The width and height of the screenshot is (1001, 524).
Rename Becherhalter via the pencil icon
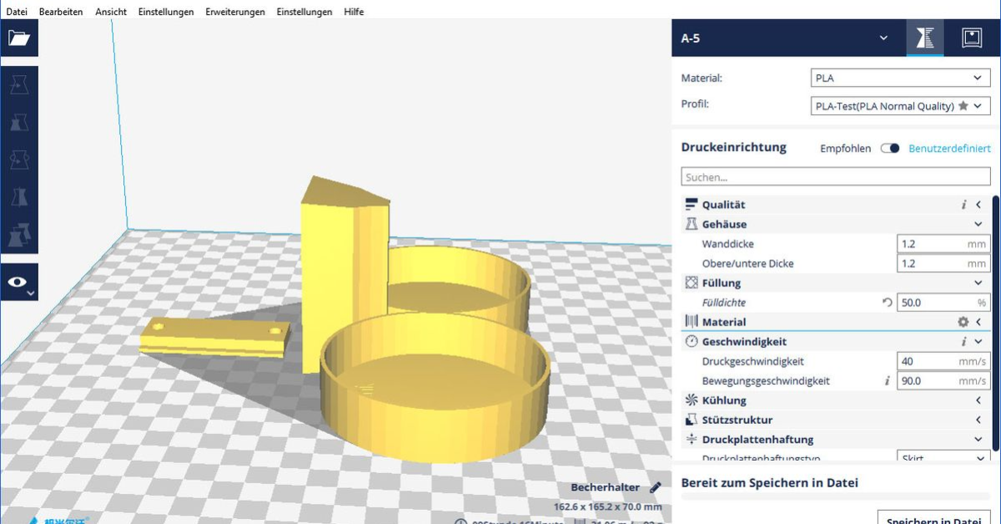point(656,486)
